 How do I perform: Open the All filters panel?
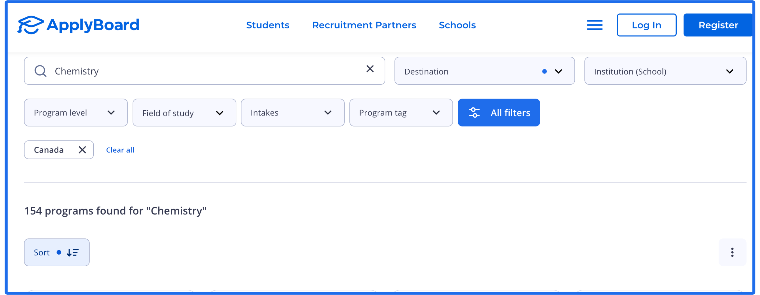[x=499, y=113]
